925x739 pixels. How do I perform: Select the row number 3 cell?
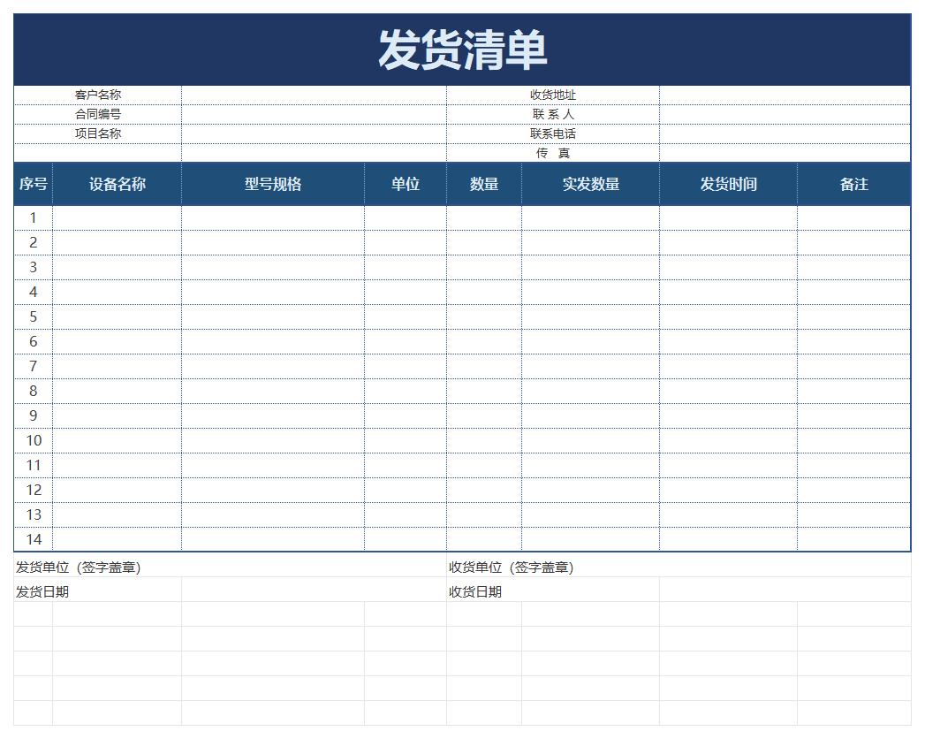33,267
